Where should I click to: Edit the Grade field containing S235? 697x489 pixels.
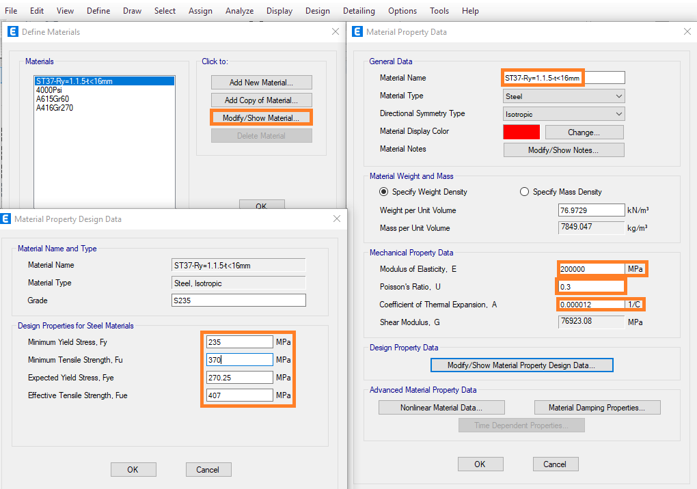pos(238,301)
